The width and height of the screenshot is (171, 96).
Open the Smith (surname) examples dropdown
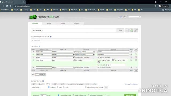(x=84, y=54)
